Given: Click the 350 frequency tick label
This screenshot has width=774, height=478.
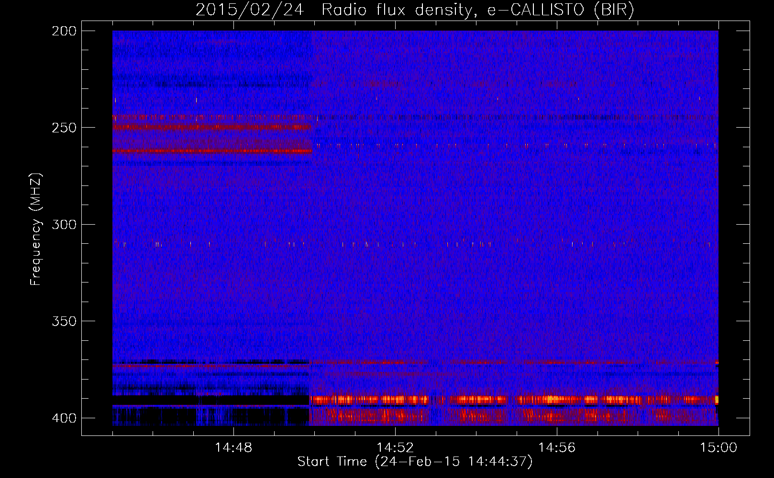Looking at the screenshot, I should click(x=64, y=321).
